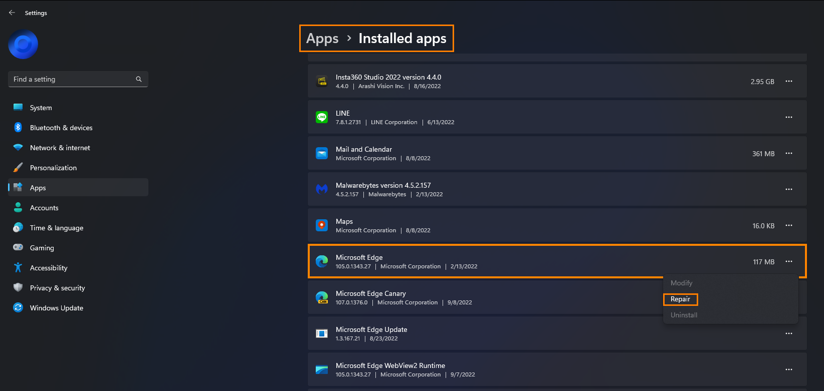824x391 pixels.
Task: Click the Insta360 Studio app icon
Action: 322,81
